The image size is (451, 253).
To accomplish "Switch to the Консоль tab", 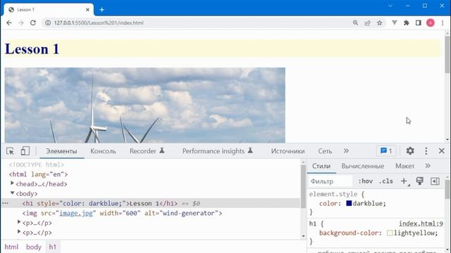I will [x=103, y=151].
